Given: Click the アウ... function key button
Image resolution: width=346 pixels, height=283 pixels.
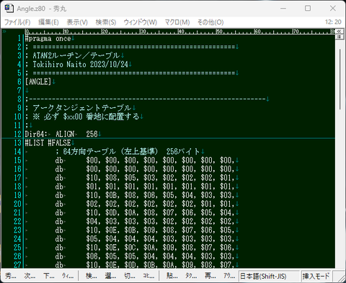Looking at the screenshot, I should pyautogui.click(x=229, y=276).
